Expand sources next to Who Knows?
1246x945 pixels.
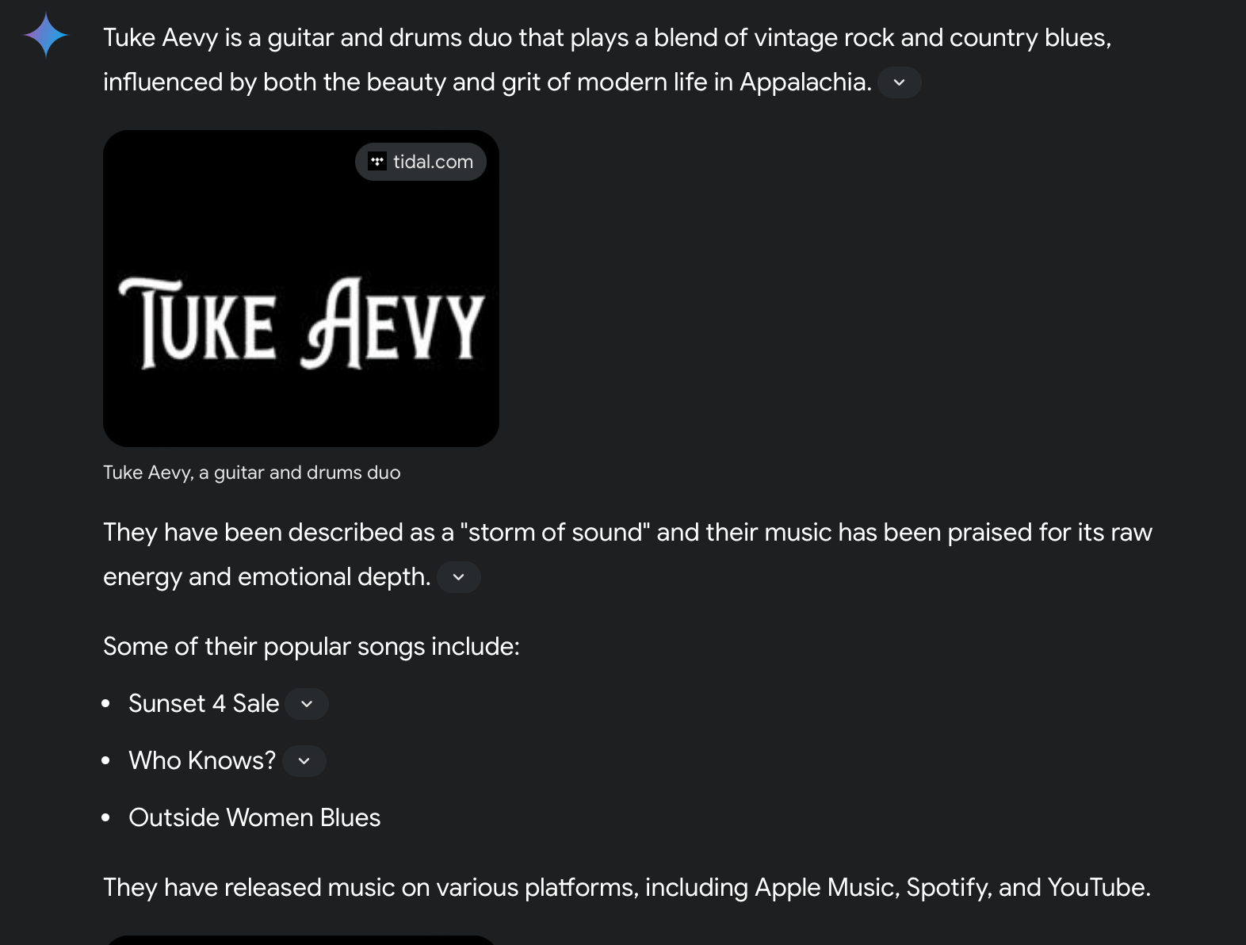click(304, 761)
